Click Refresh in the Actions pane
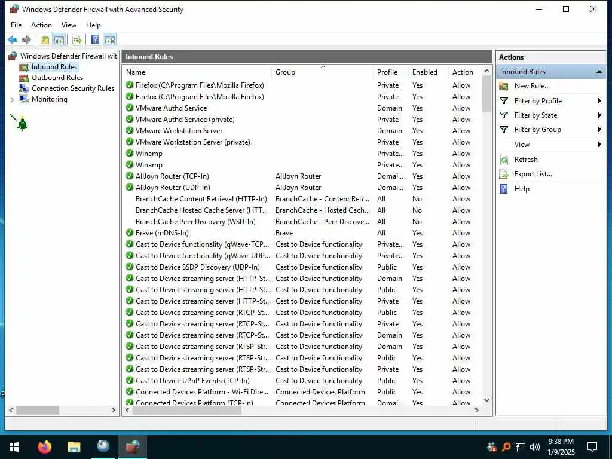Viewport: 612px width, 459px height. (526, 160)
